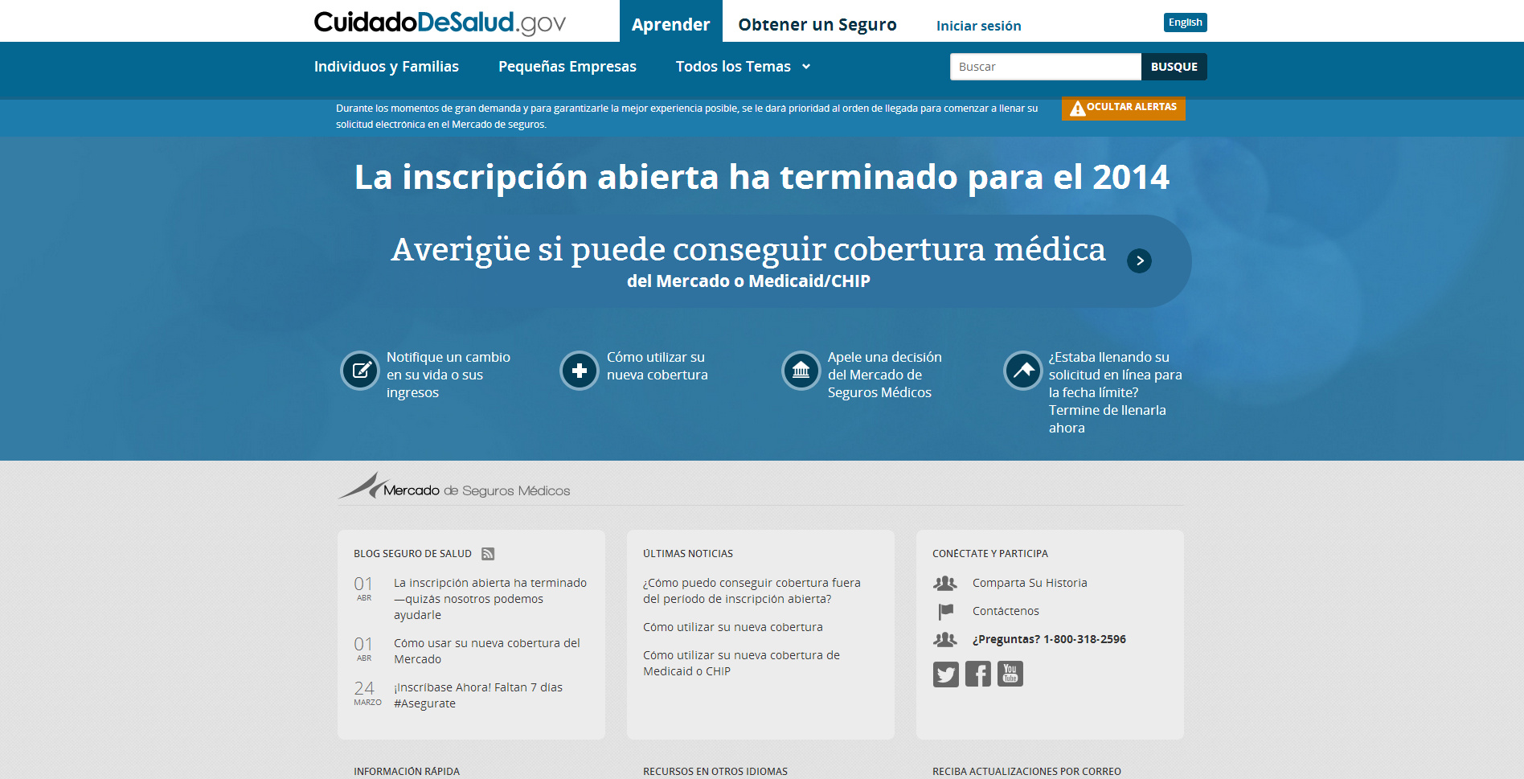
Task: Open Cómo utilizar su nueva cobertura hero link
Action: tap(657, 366)
